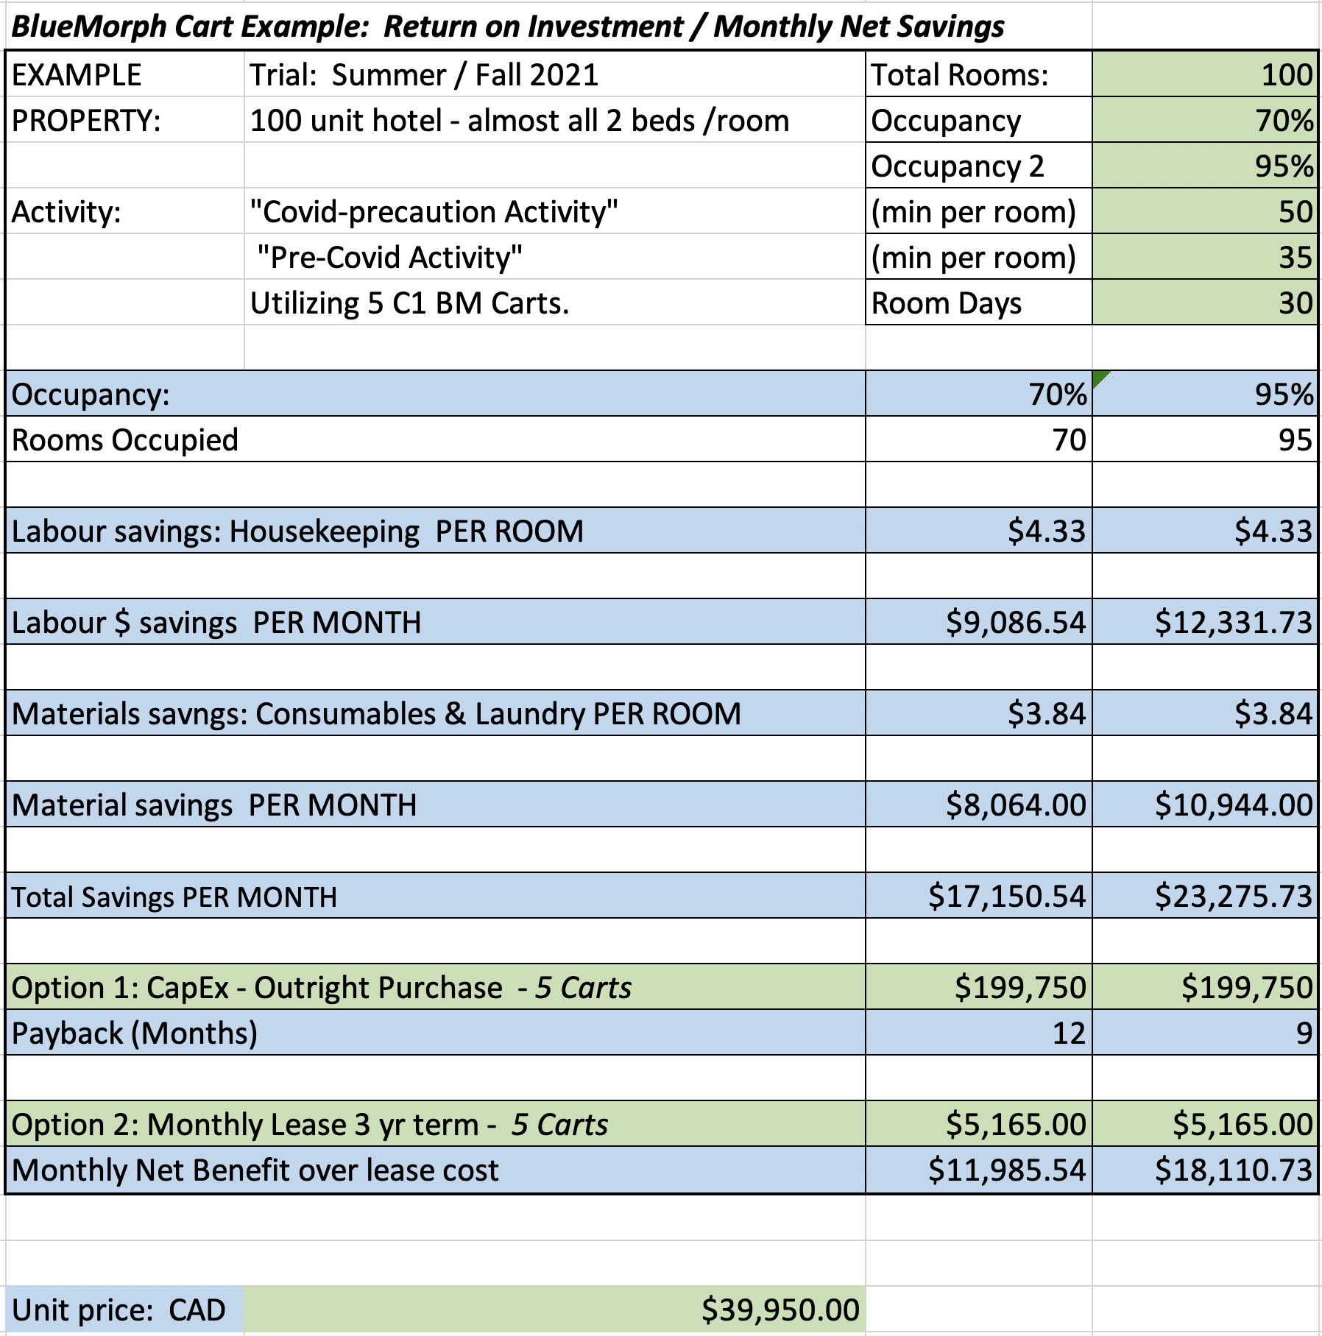Select the '100 unit hotel' description cell

(x=555, y=120)
